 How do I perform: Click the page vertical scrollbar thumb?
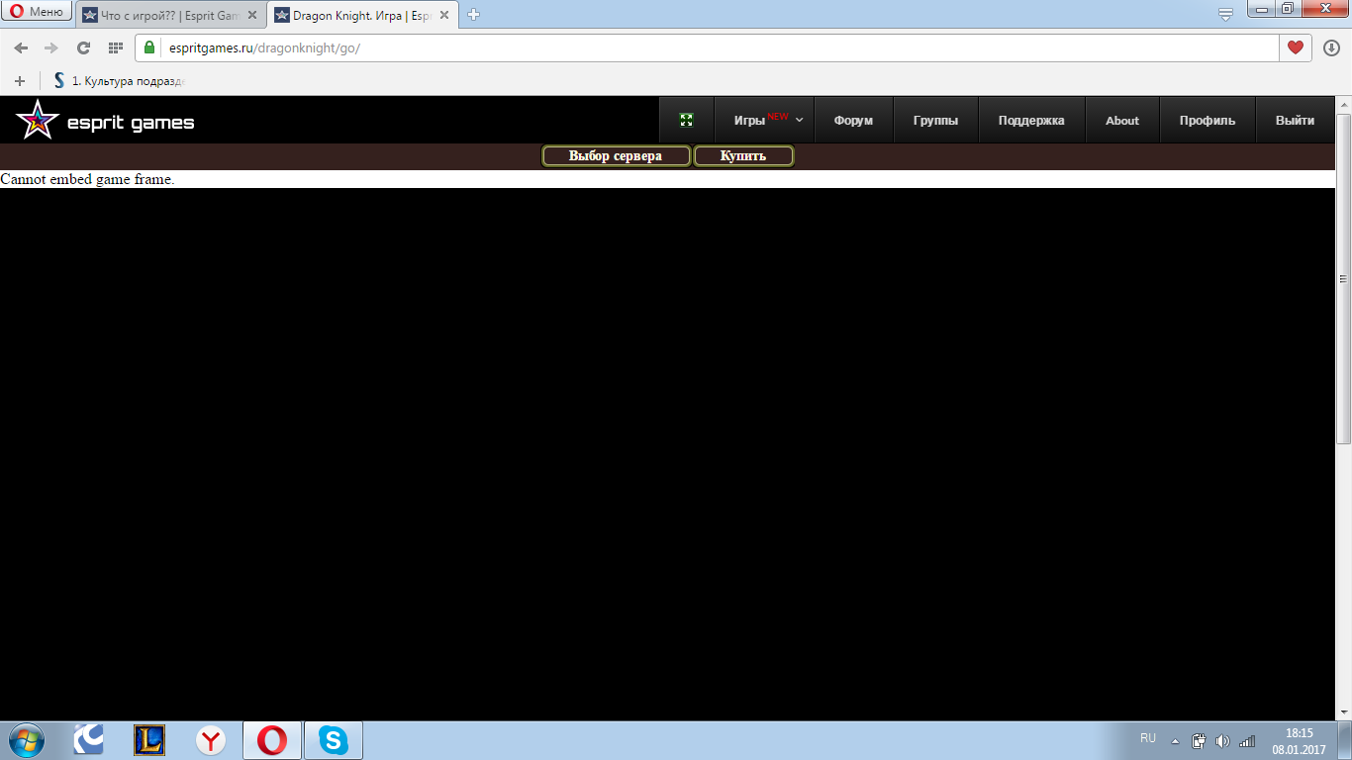pos(1343,277)
